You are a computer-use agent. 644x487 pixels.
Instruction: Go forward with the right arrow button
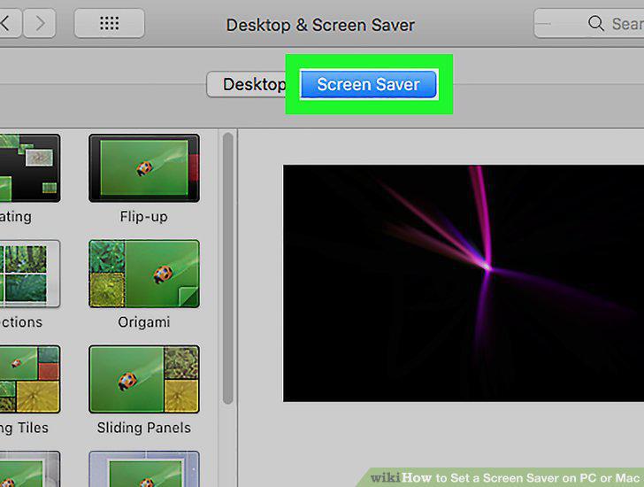40,24
